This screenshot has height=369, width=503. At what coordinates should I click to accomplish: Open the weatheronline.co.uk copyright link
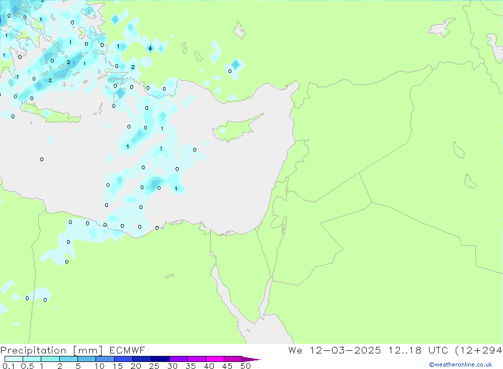click(461, 364)
